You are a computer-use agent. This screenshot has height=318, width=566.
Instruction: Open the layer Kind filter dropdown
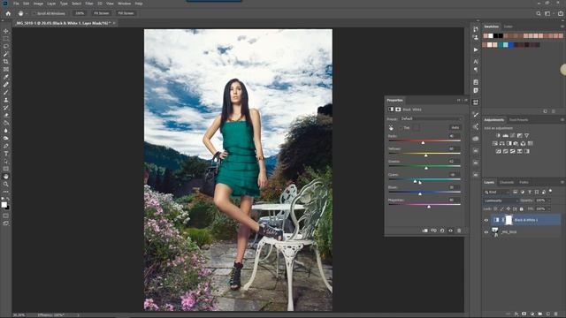point(497,193)
